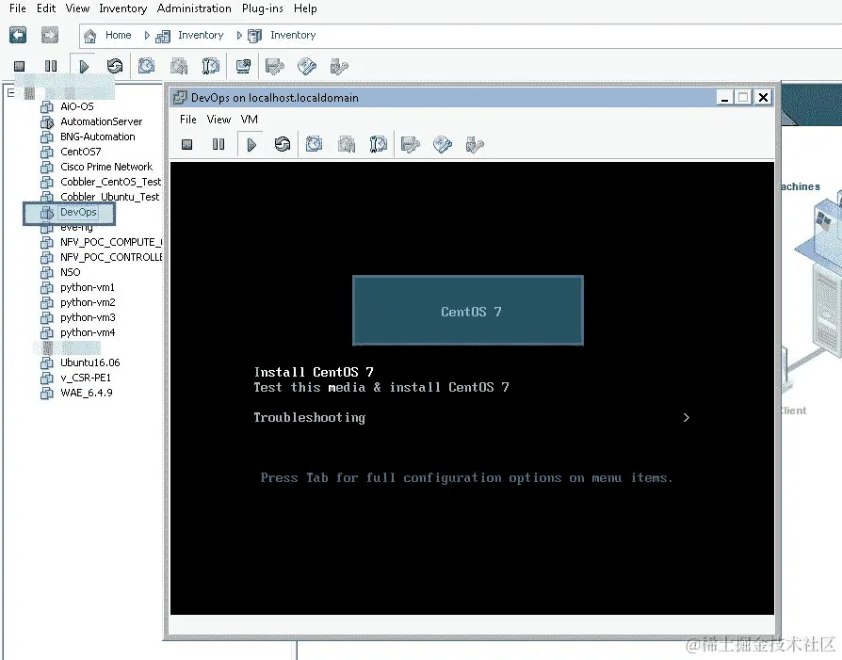The width and height of the screenshot is (842, 660).
Task: Select python-vm1 virtual machine
Action: (x=88, y=287)
